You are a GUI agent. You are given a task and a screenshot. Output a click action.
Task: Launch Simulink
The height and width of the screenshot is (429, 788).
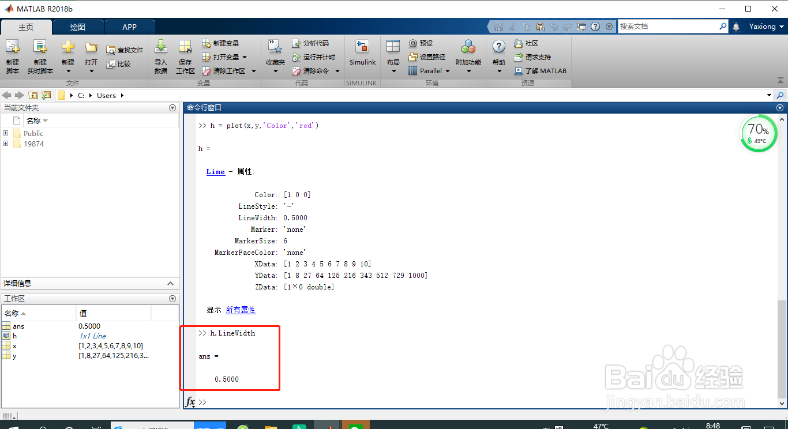pos(362,53)
